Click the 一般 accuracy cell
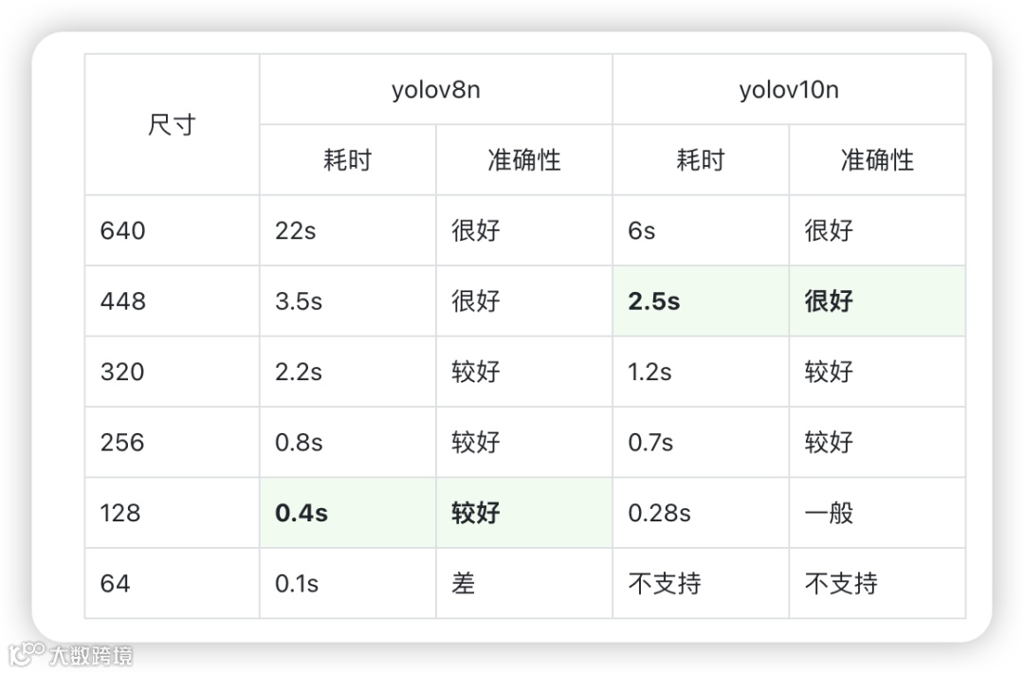The height and width of the screenshot is (674, 1024). [877, 513]
